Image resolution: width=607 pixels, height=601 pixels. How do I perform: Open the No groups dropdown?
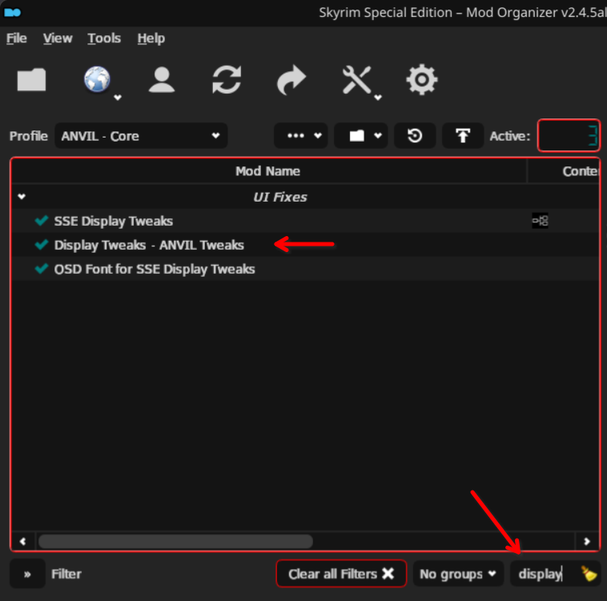point(458,574)
